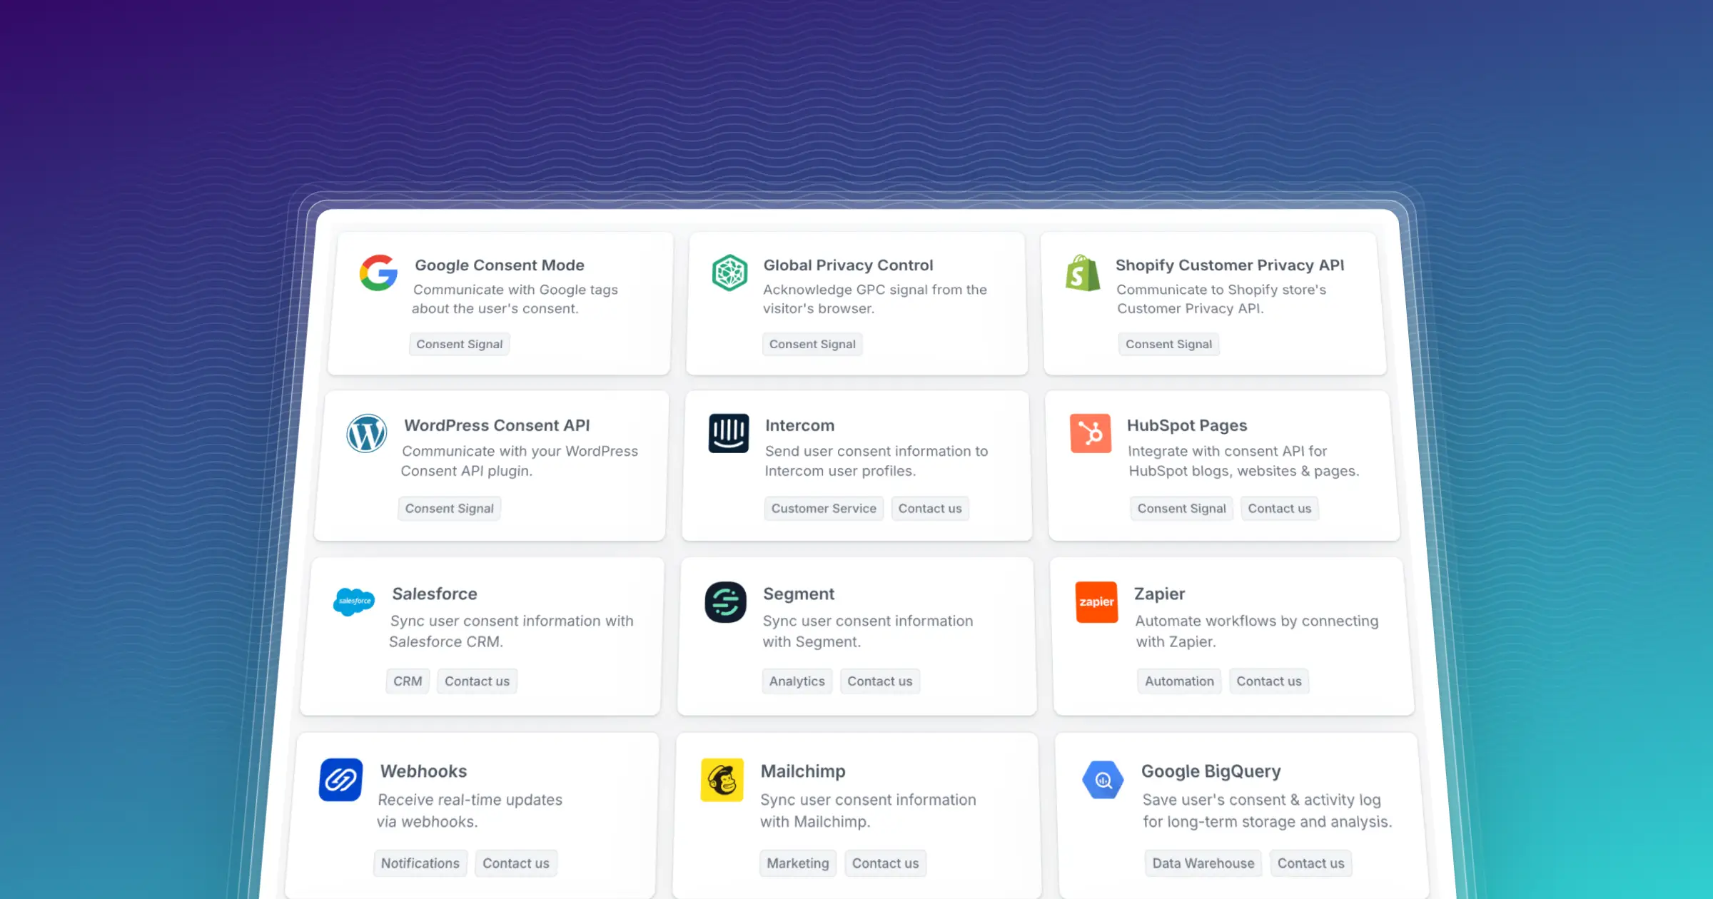Click the Global Privacy Control hexagon icon
This screenshot has height=899, width=1713.
tap(729, 273)
